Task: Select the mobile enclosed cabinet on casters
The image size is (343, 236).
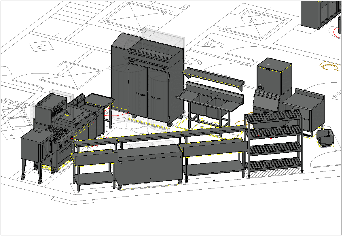Action: 150,166
